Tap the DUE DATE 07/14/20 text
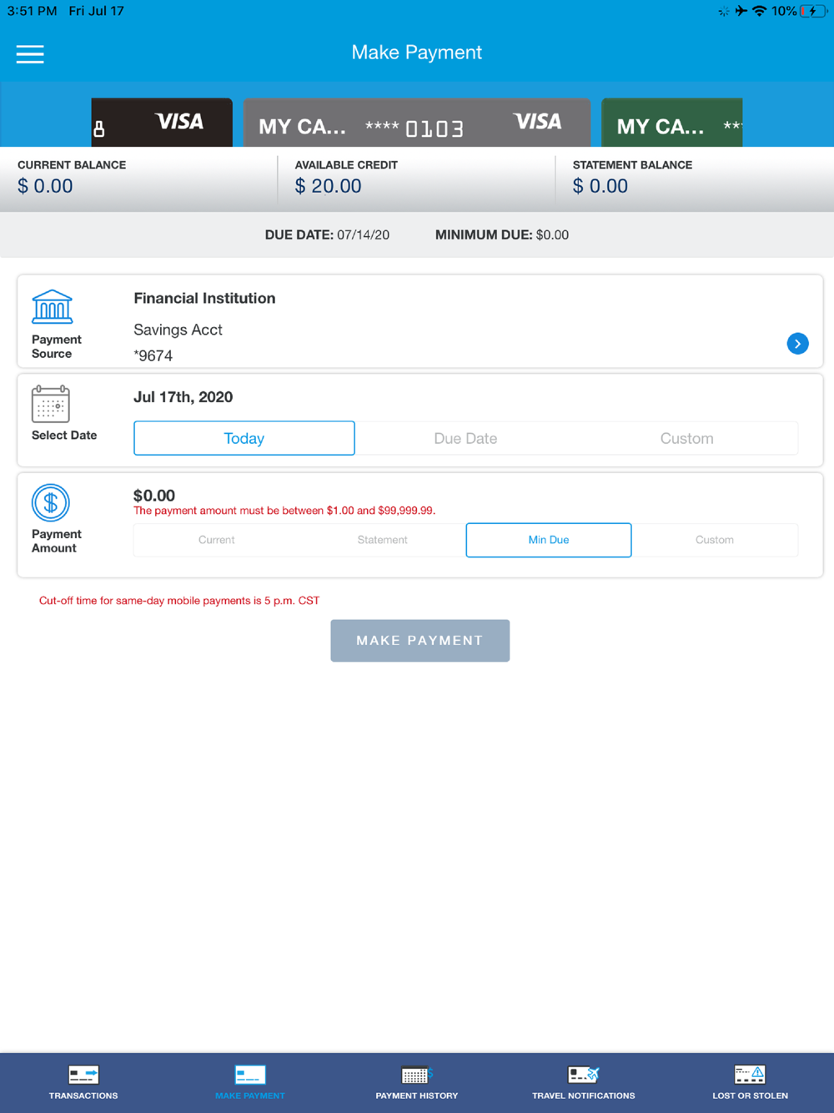Viewport: 834px width, 1113px height. 327,235
